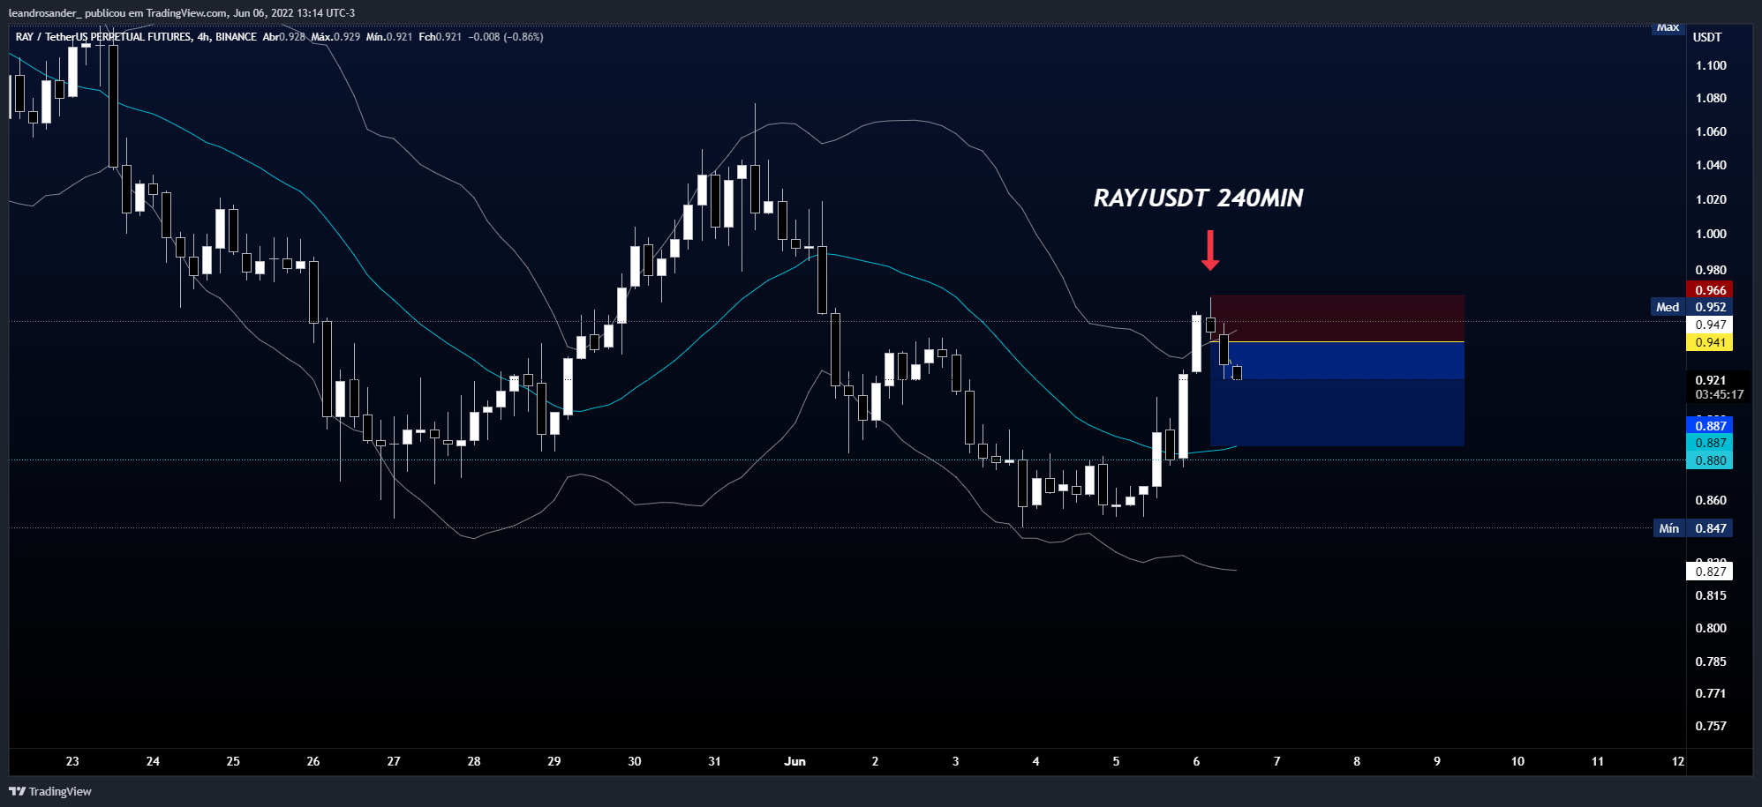Viewport: 1762px width, 807px height.
Task: Click date 2 on the time axis
Action: point(875,761)
